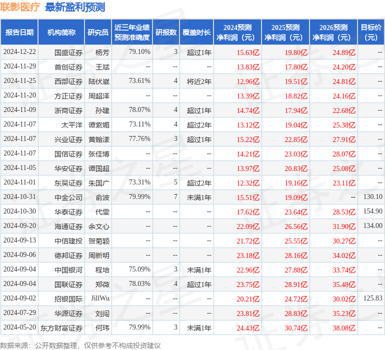Click the target price 125.83

pyautogui.click(x=372, y=298)
